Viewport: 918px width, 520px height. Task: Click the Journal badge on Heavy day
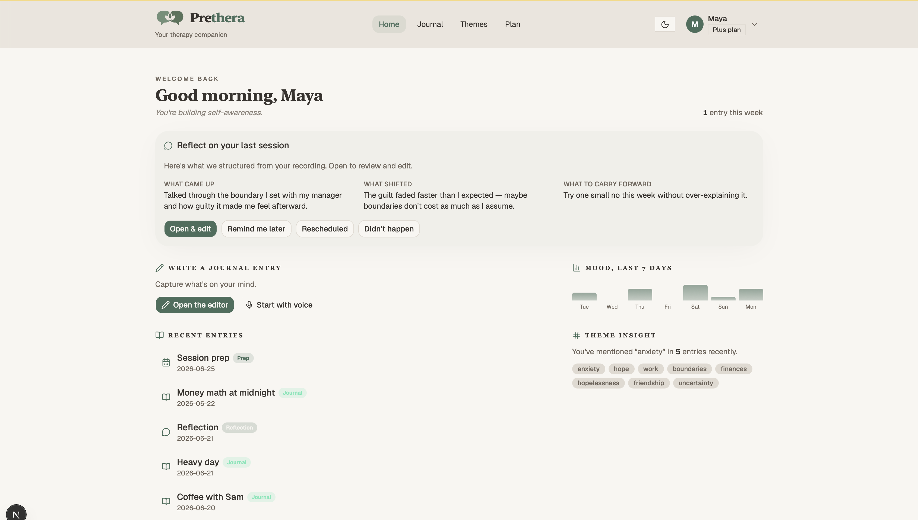(236, 462)
